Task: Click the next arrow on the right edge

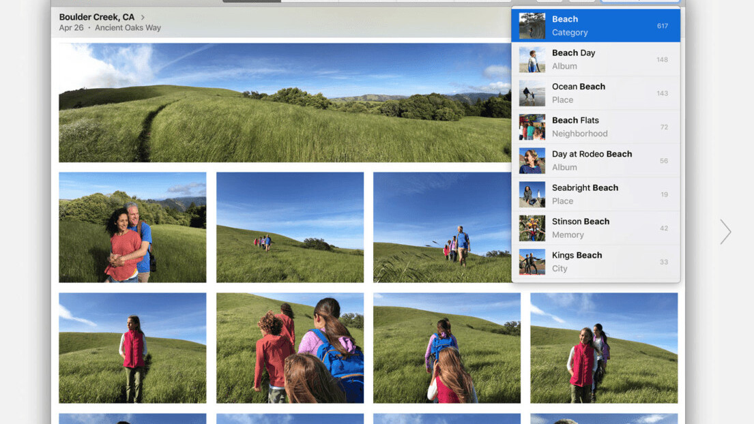Action: click(x=725, y=232)
